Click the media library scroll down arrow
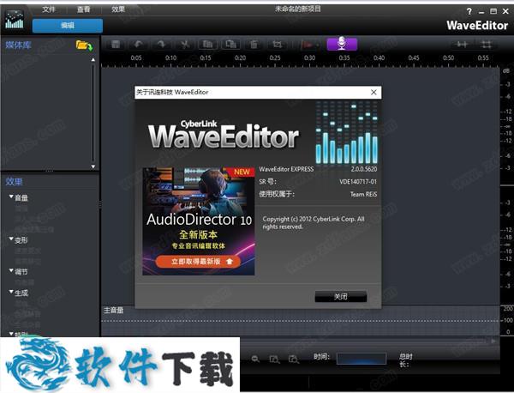This screenshot has height=393, width=514. [x=93, y=166]
